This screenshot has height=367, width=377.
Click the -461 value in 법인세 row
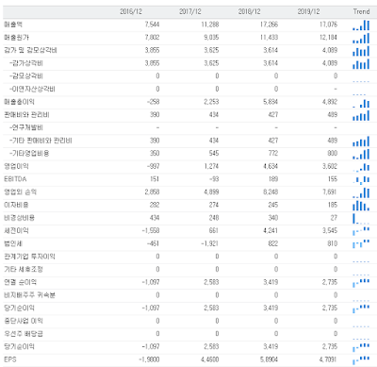point(154,243)
